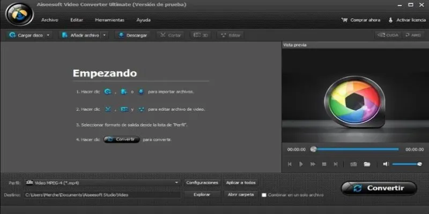Click add file icon in step 1
Screen dimensions: 429x214
[124, 92]
